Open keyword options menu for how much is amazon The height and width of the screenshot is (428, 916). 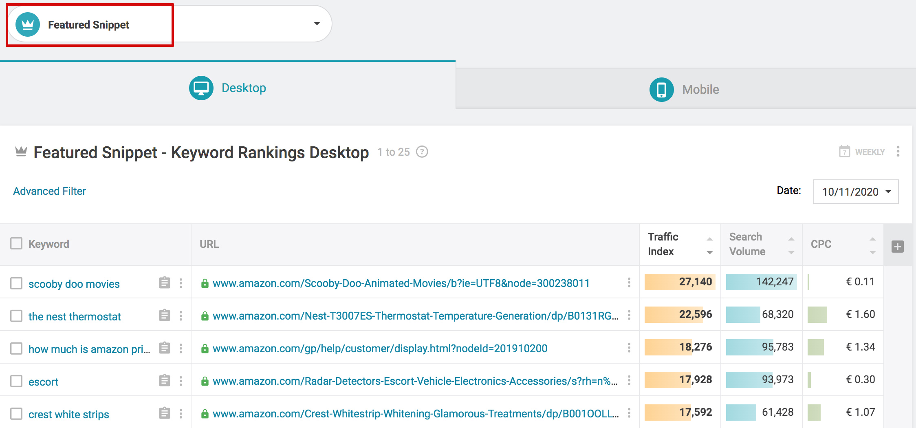coord(181,348)
